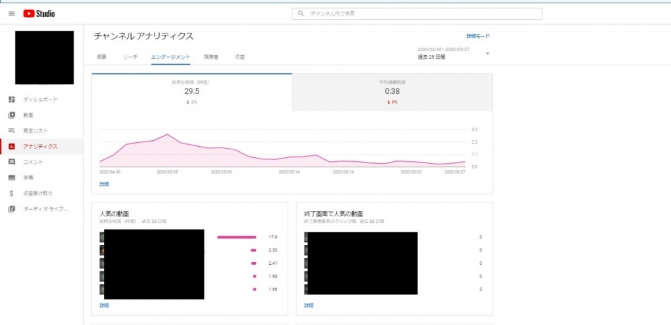Switch to the Audience (視聴者) tab
This screenshot has width=671, height=325.
pyautogui.click(x=211, y=58)
